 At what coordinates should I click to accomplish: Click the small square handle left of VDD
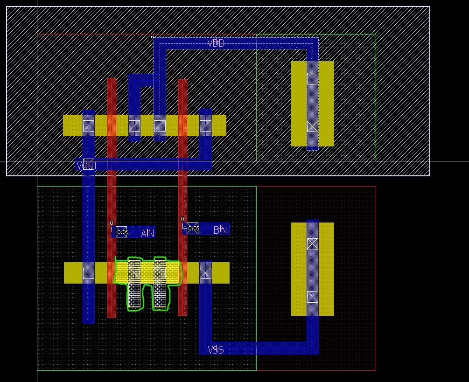point(152,37)
